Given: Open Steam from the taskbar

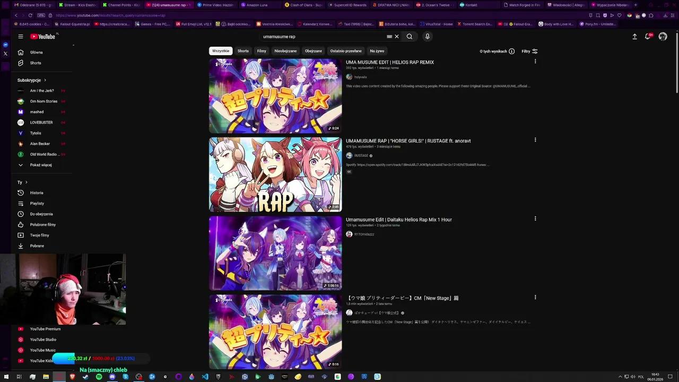Looking at the screenshot, I should click(x=85, y=377).
